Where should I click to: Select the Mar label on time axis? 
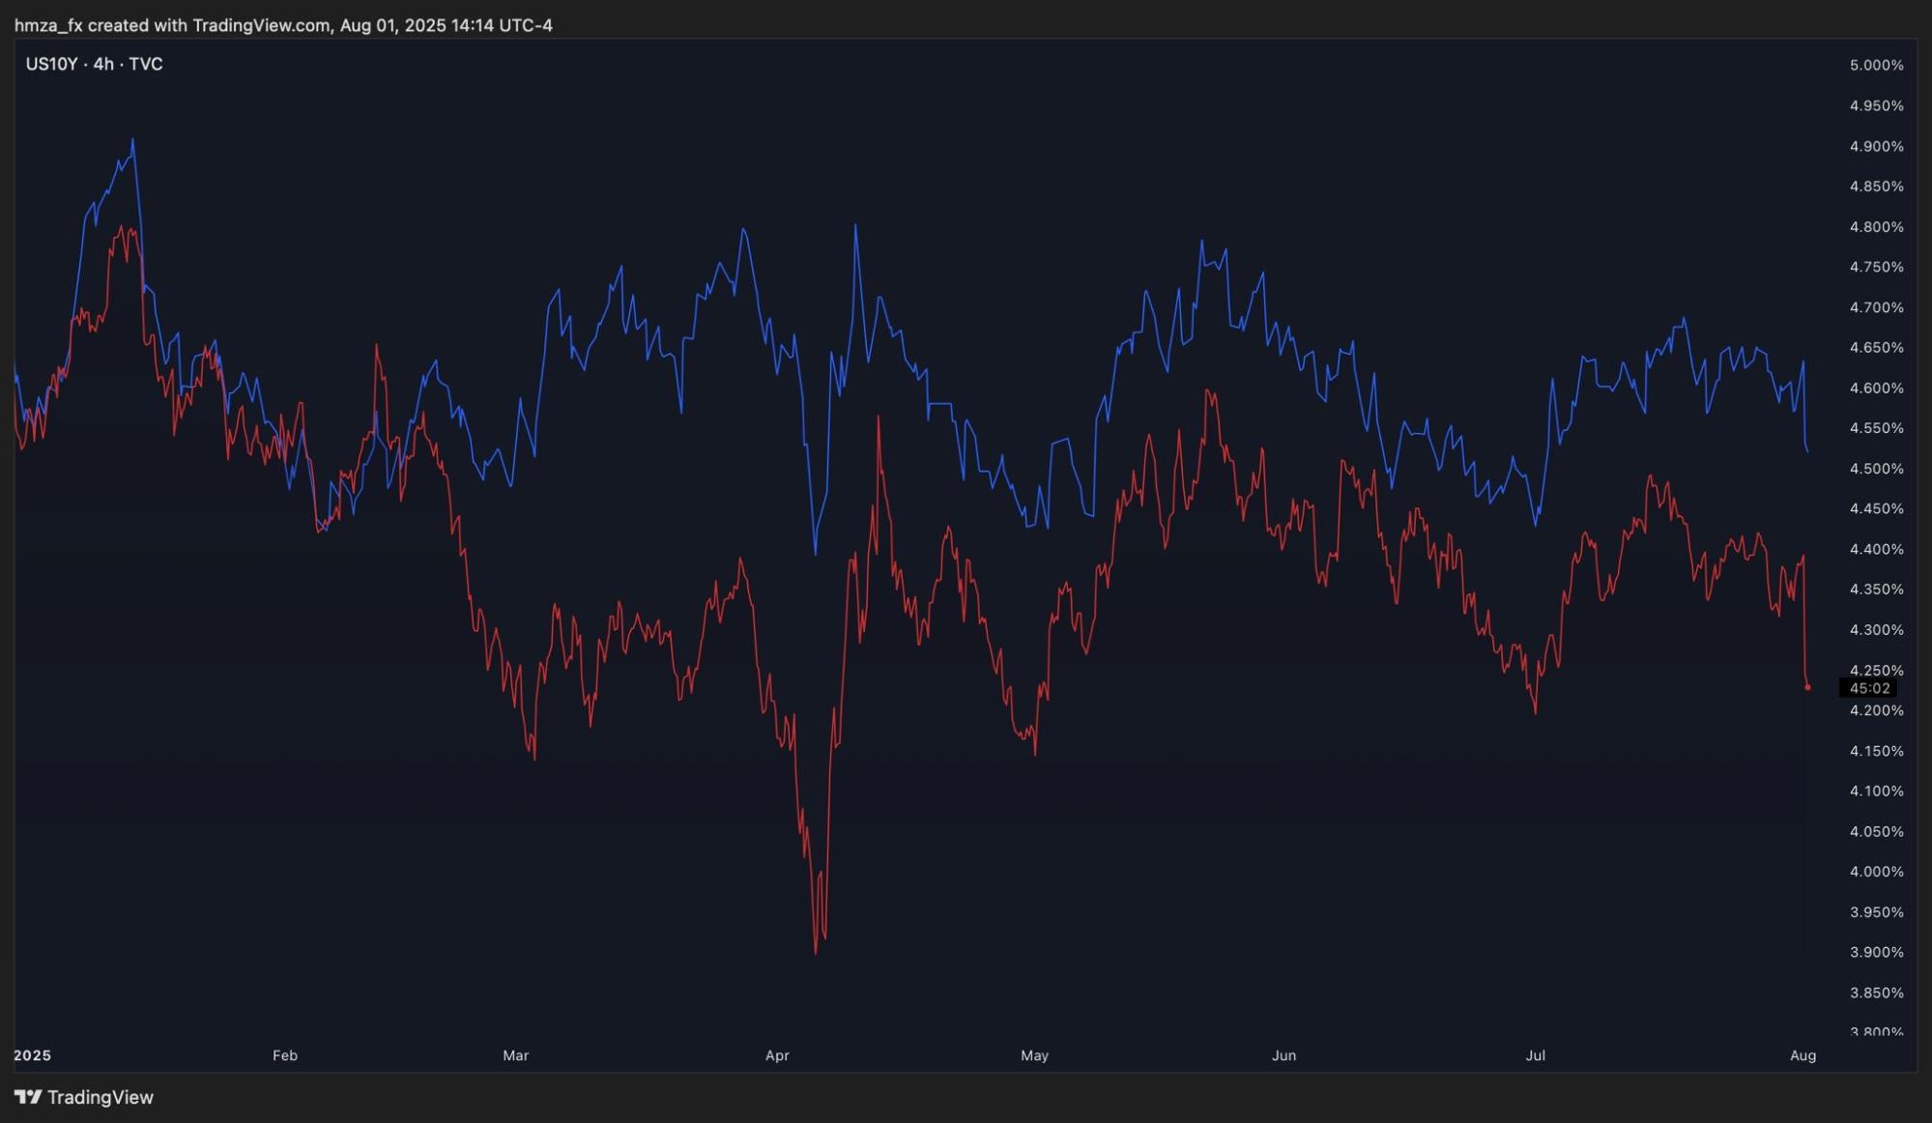pyautogui.click(x=515, y=1055)
